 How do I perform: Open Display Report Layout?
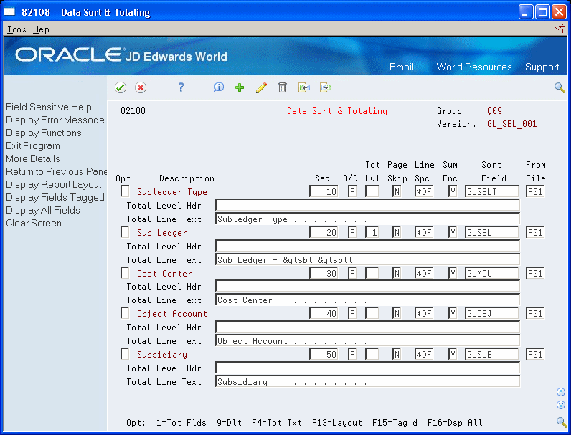[x=54, y=184]
